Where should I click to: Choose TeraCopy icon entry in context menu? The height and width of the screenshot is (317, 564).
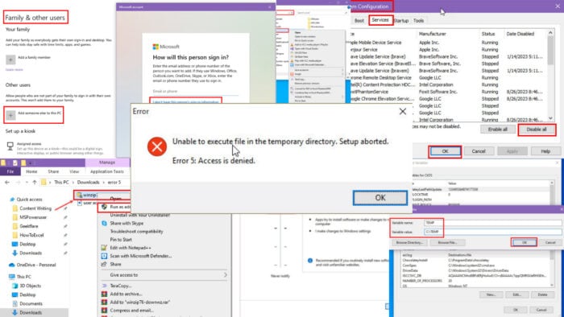coord(104,286)
